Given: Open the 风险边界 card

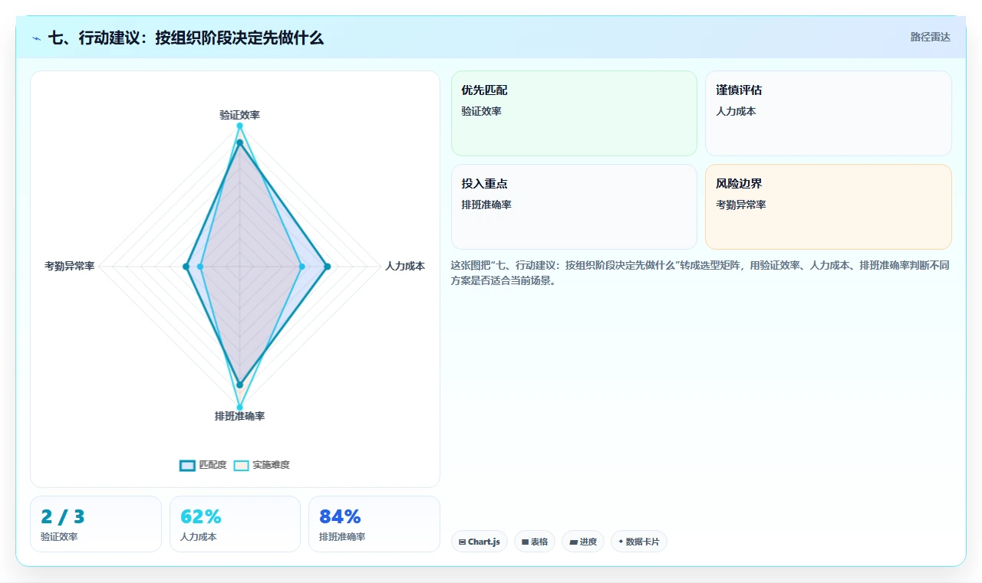Looking at the screenshot, I should tap(829, 207).
